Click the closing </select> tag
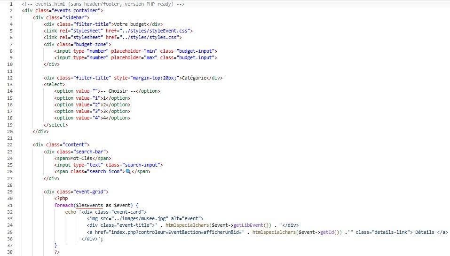This screenshot has height=256, width=450. tap(55, 125)
